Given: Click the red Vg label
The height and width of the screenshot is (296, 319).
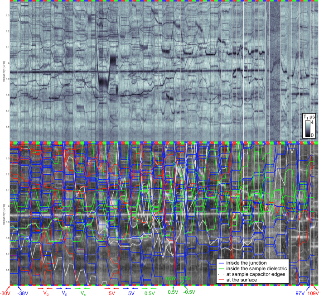Looking at the screenshot, I should click(46, 293).
